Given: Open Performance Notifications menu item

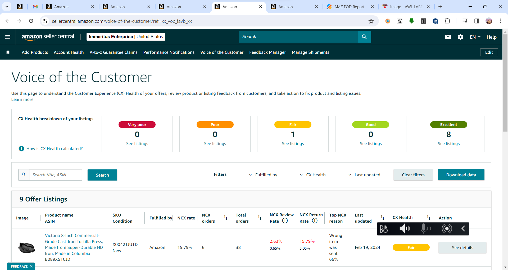Looking at the screenshot, I should click(x=169, y=52).
